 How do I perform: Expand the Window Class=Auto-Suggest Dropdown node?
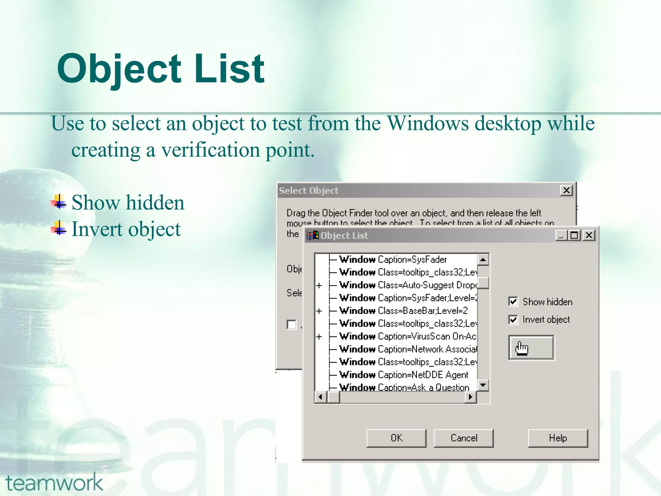[x=319, y=285]
